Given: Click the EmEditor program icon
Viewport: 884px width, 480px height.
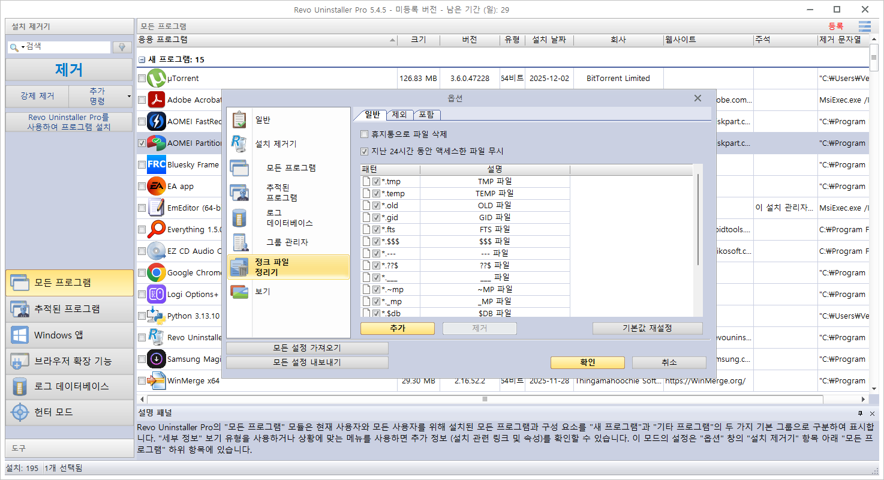Looking at the screenshot, I should click(157, 208).
